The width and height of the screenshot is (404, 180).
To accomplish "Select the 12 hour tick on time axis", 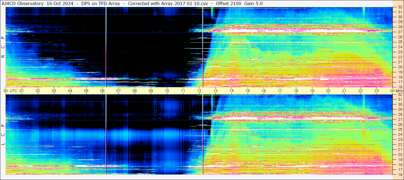I will [x=199, y=91].
